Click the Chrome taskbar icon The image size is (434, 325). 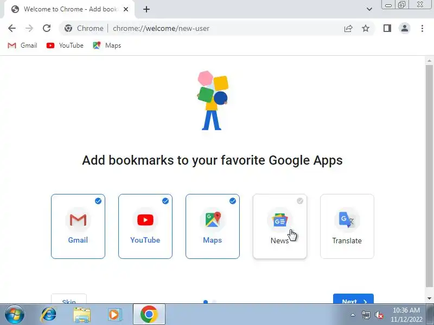[x=149, y=315]
